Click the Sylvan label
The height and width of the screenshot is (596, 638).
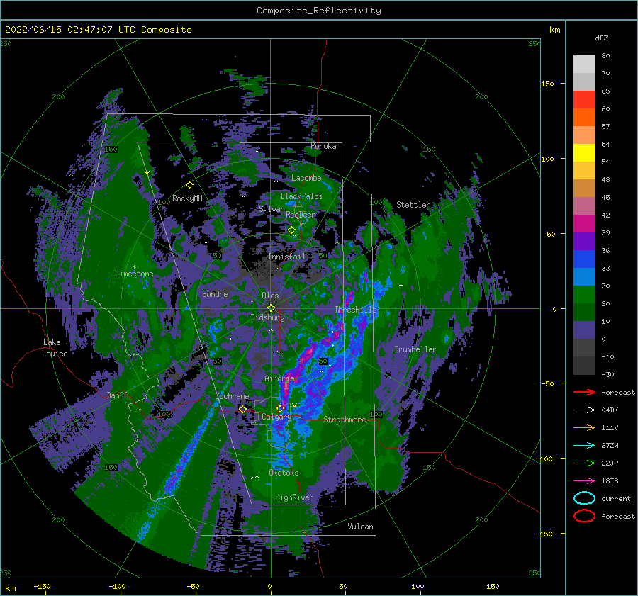point(272,209)
